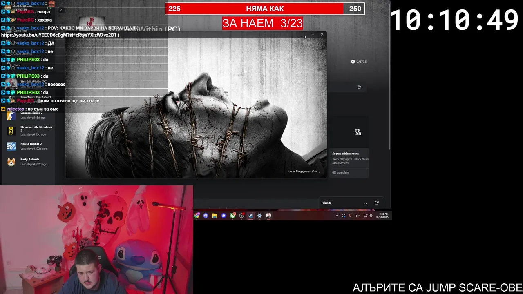
Task: Pop out the Friends panel
Action: pyautogui.click(x=377, y=203)
